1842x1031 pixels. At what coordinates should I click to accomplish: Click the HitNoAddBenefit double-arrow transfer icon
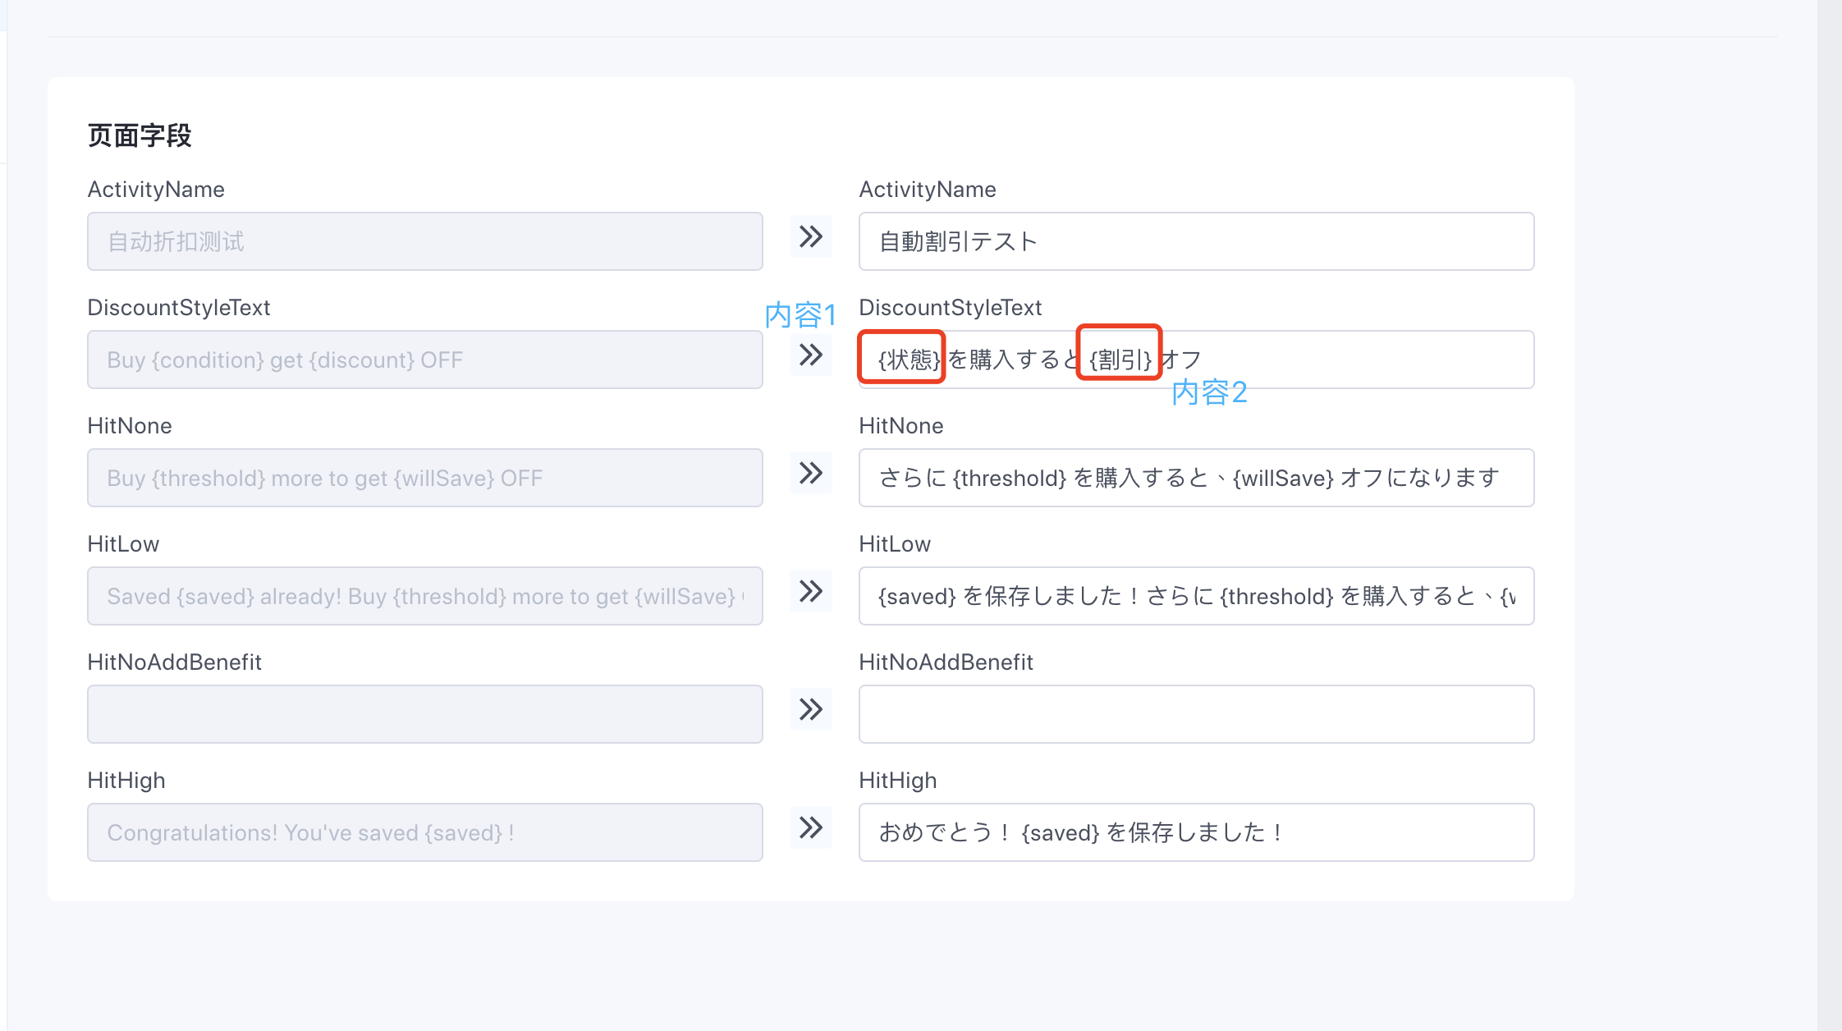point(811,709)
